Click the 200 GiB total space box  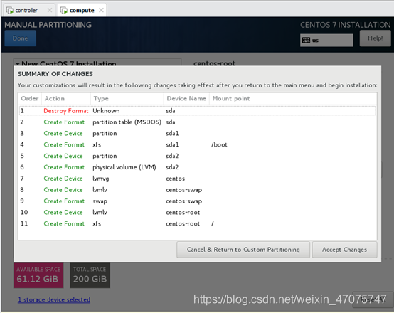(90, 275)
